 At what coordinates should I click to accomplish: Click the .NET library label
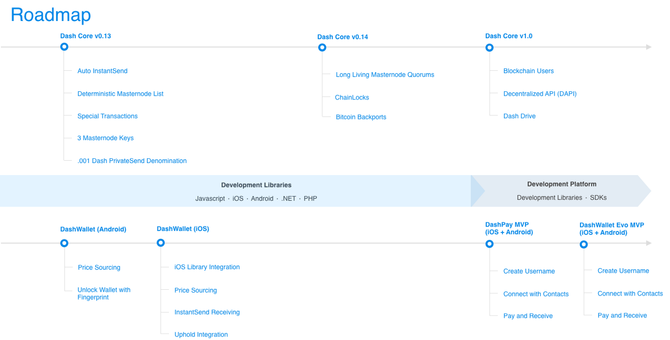[289, 198]
